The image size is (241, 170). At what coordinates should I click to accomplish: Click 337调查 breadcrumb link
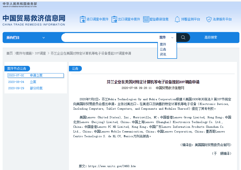(x=40, y=53)
